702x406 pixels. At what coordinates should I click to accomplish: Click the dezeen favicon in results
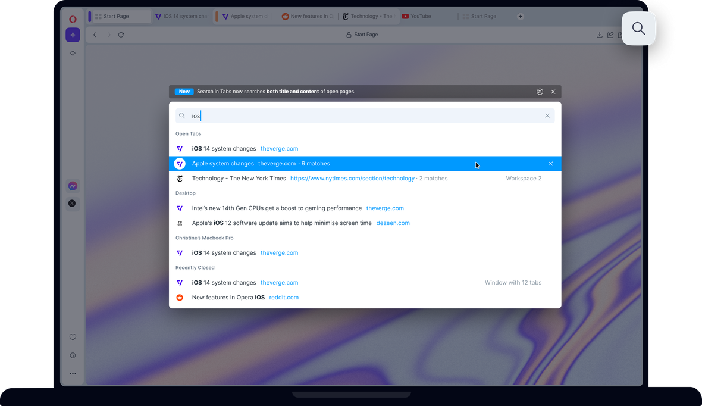(x=180, y=223)
